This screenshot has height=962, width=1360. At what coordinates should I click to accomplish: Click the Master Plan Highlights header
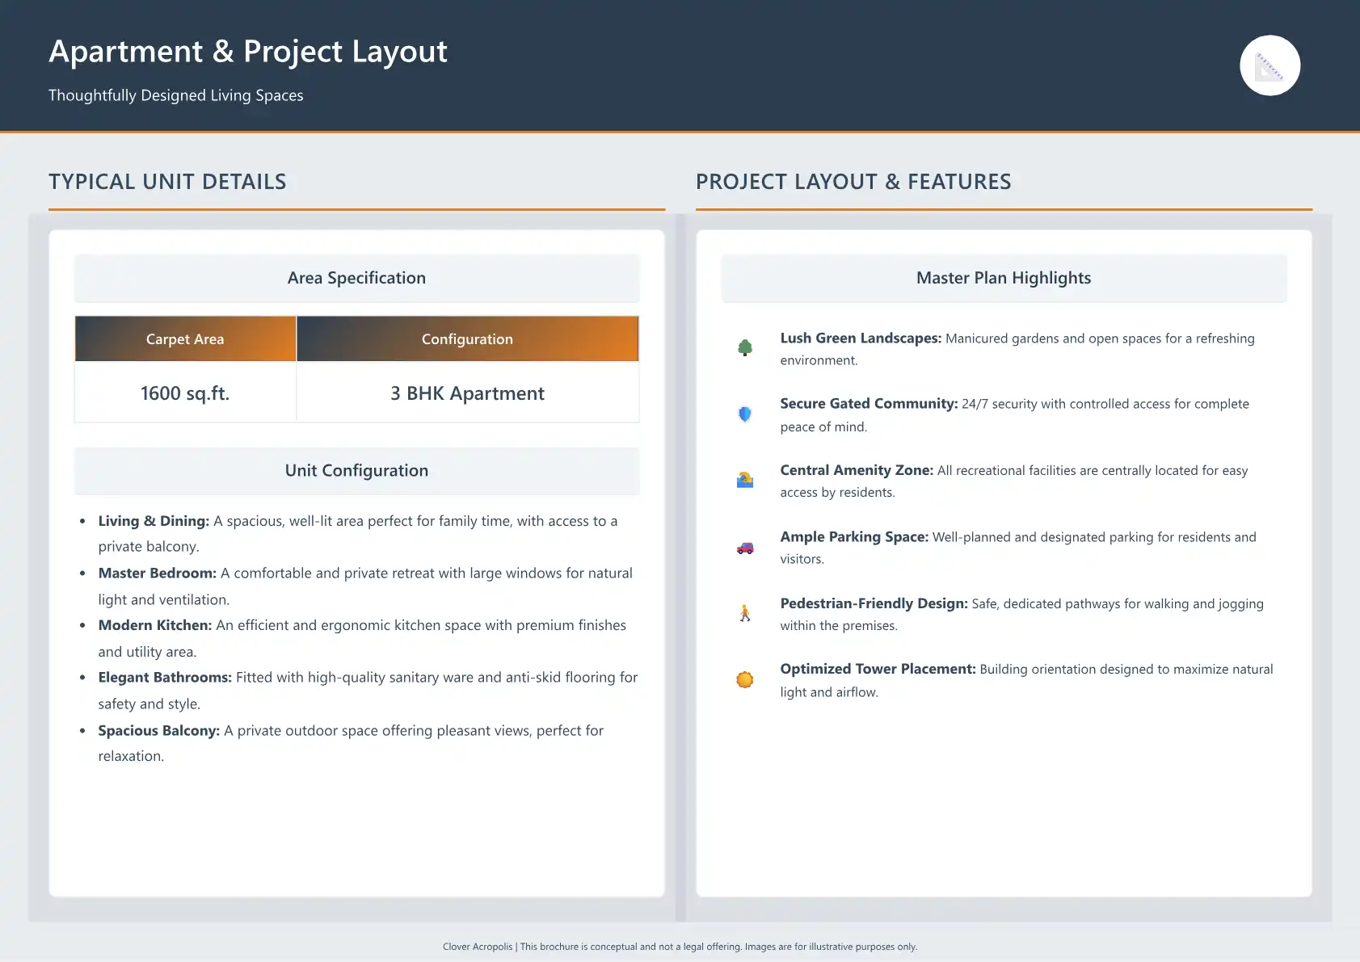coord(1003,278)
